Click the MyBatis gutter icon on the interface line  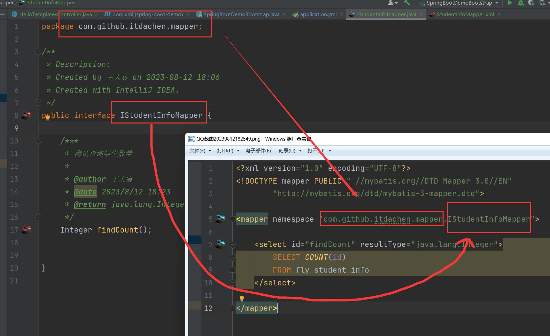click(26, 115)
